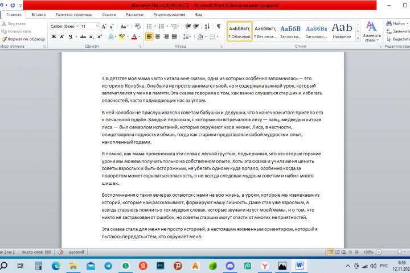The image size is (410, 273).
Task: Click the Format Painter brush icon
Action: point(4,39)
